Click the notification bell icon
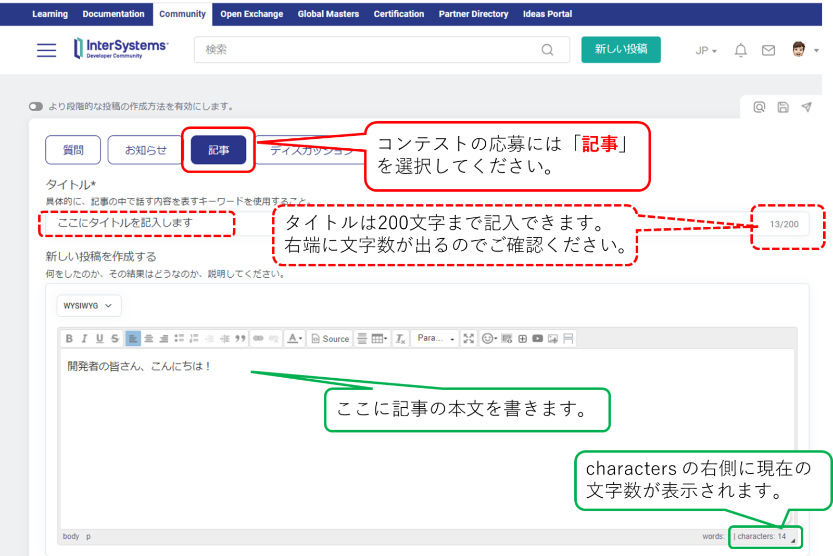 pyautogui.click(x=740, y=50)
